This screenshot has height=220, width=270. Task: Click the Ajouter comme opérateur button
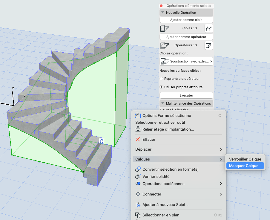(186, 37)
